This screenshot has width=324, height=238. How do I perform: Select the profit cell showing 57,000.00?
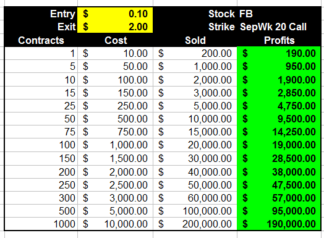(x=279, y=198)
